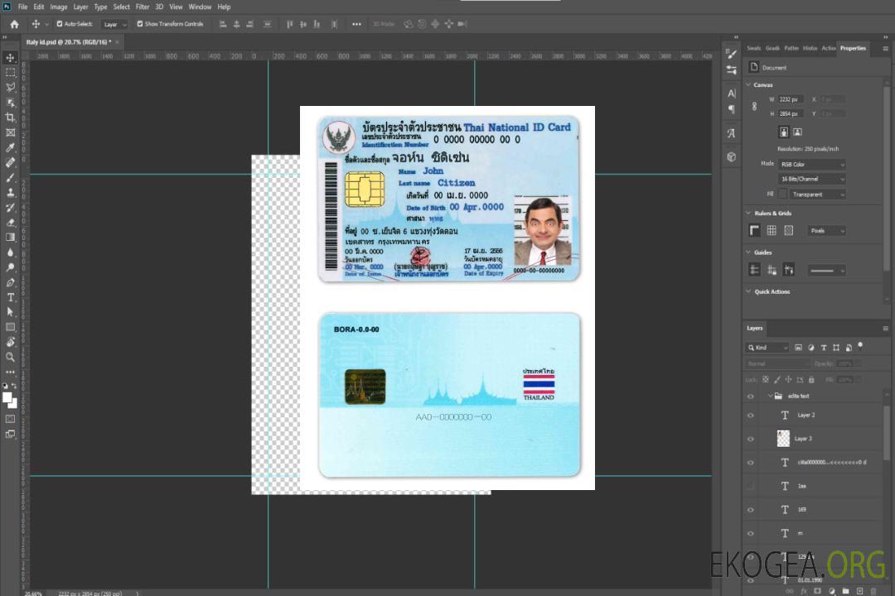
Task: Collapse the 'edite text' layer group
Action: (770, 396)
